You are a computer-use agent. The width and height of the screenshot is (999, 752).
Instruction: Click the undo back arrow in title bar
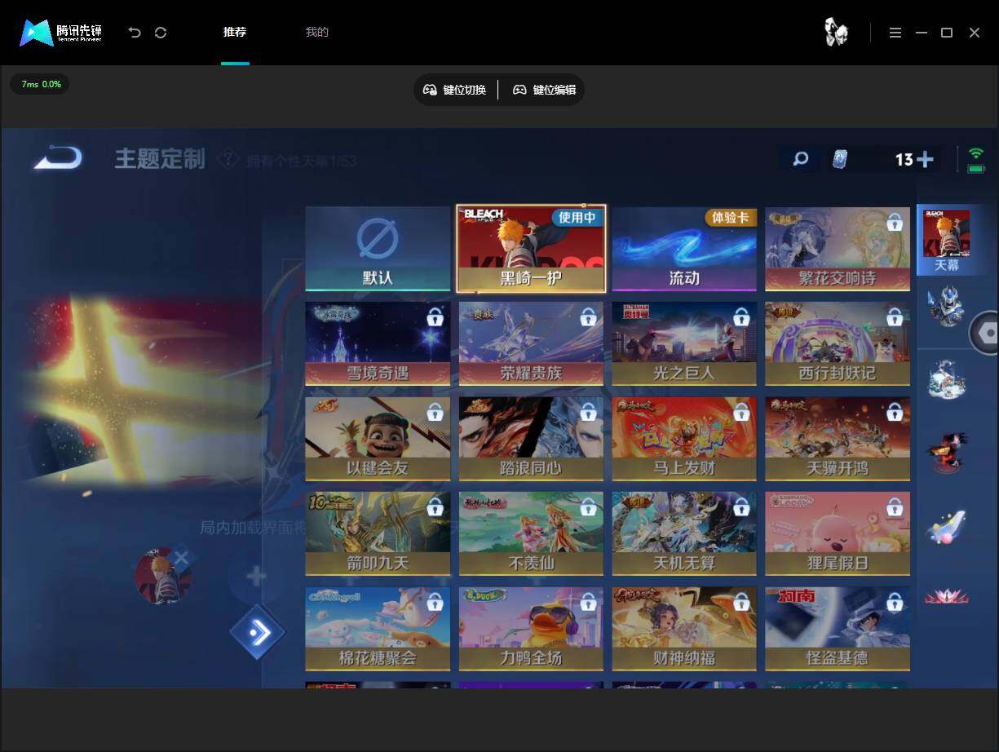(135, 33)
